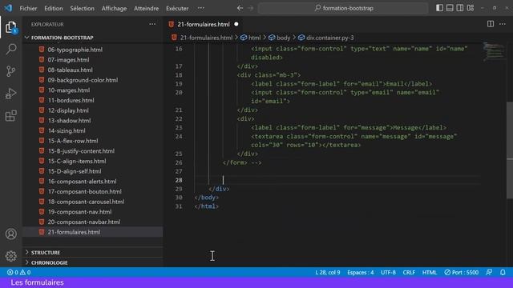Toggle the primary sidebar layout icon

point(439,8)
